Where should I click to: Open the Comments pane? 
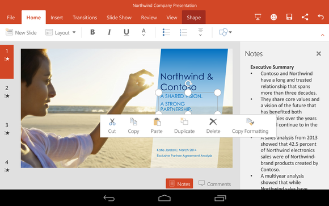[x=214, y=184]
